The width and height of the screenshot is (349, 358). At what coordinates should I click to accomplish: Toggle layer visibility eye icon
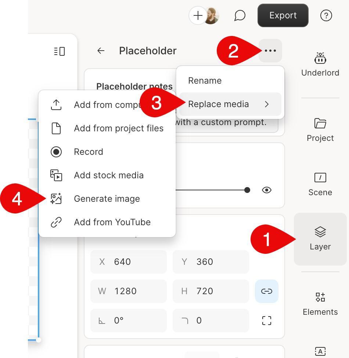point(267,190)
